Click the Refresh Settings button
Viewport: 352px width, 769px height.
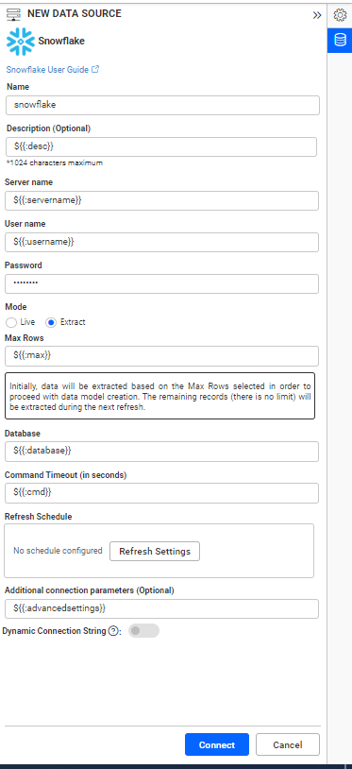(155, 552)
